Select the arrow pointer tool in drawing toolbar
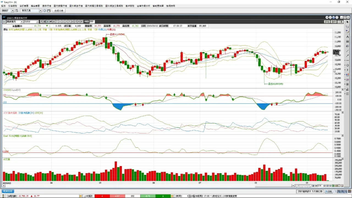 (348, 22)
